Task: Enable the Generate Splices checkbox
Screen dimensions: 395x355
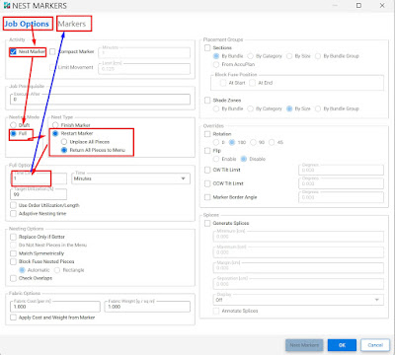Action: pyautogui.click(x=207, y=223)
